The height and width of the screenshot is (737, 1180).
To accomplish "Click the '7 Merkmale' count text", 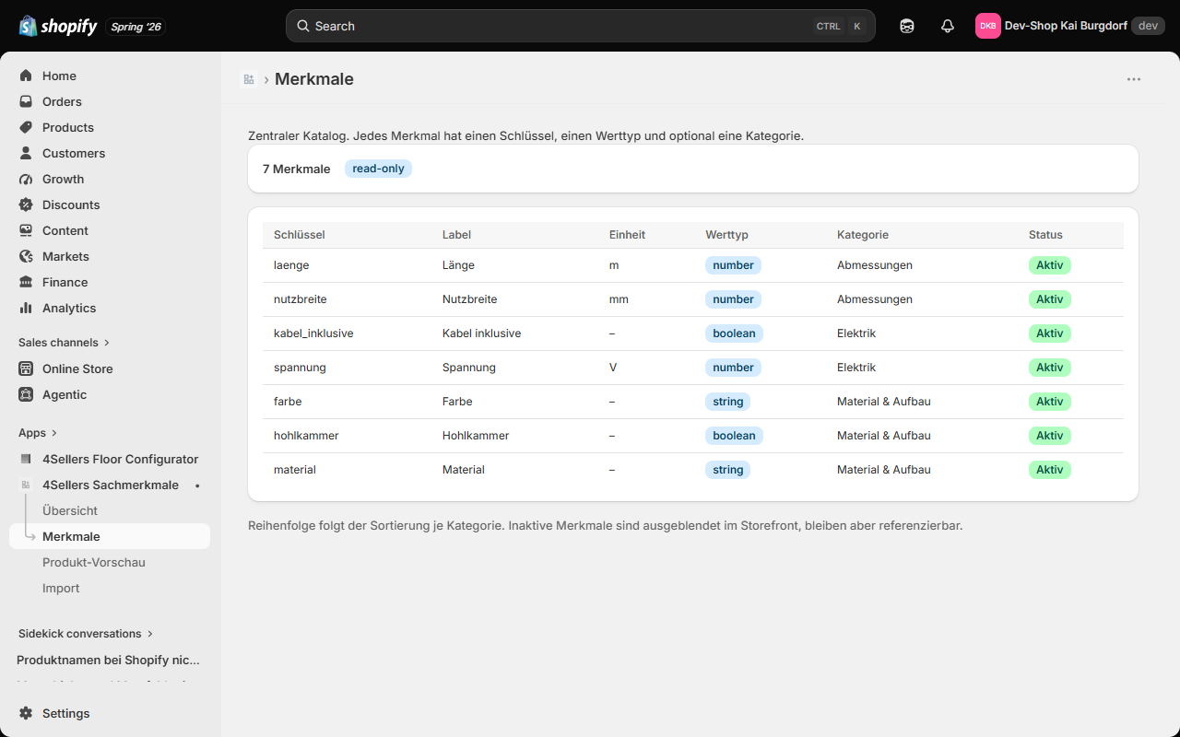I will pyautogui.click(x=296, y=169).
